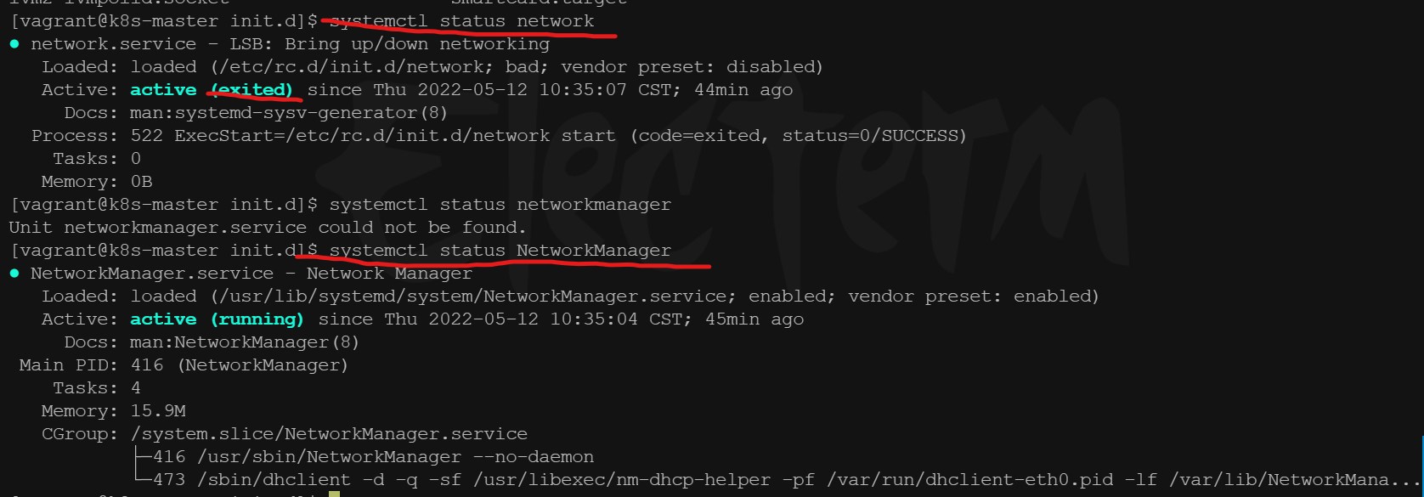Click the 'active (running)' status text
The width and height of the screenshot is (1424, 497).
217,319
